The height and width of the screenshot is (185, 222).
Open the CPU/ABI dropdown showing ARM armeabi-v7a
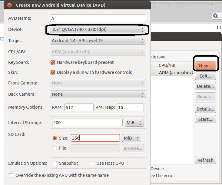click(98, 52)
